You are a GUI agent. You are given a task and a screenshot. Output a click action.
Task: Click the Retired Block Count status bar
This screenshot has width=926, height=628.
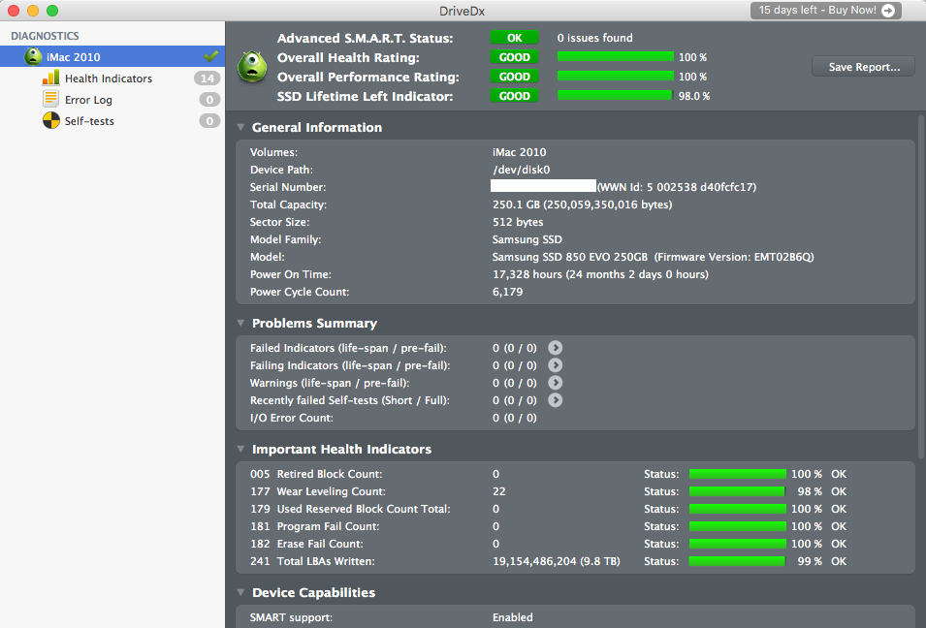pos(738,473)
